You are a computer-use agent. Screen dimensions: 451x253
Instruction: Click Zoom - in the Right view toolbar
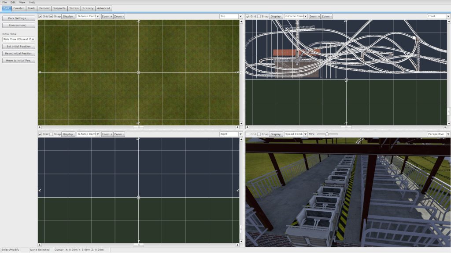coord(119,134)
